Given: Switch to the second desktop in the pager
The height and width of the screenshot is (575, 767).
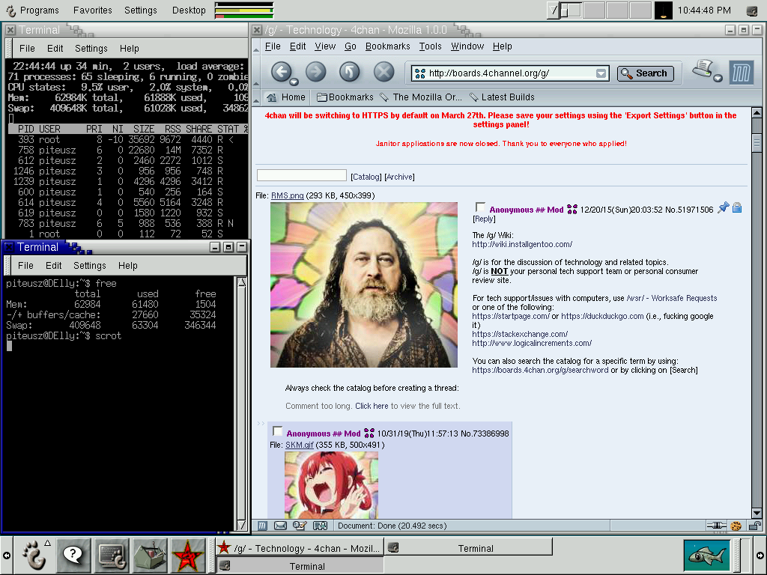Looking at the screenshot, I should coord(595,10).
